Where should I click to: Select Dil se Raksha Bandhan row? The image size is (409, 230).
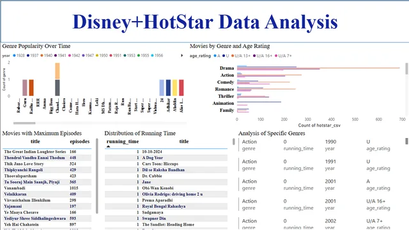tap(166, 170)
